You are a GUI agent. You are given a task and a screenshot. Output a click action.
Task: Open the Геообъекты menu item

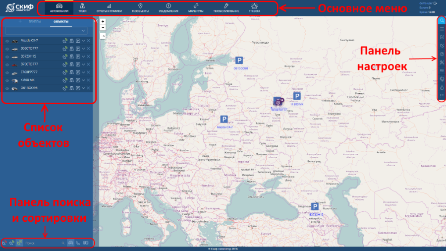[x=140, y=8]
